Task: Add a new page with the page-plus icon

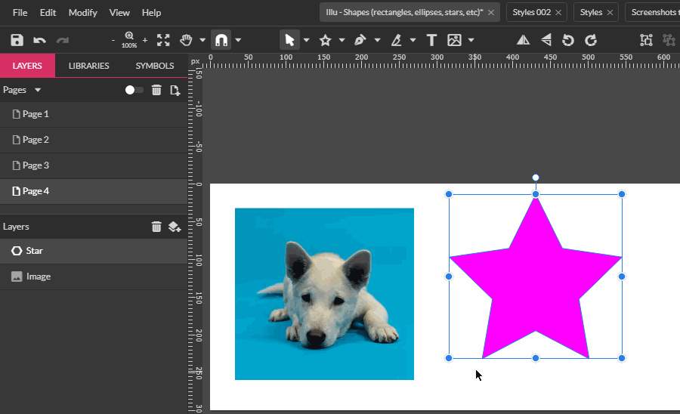Action: 175,90
